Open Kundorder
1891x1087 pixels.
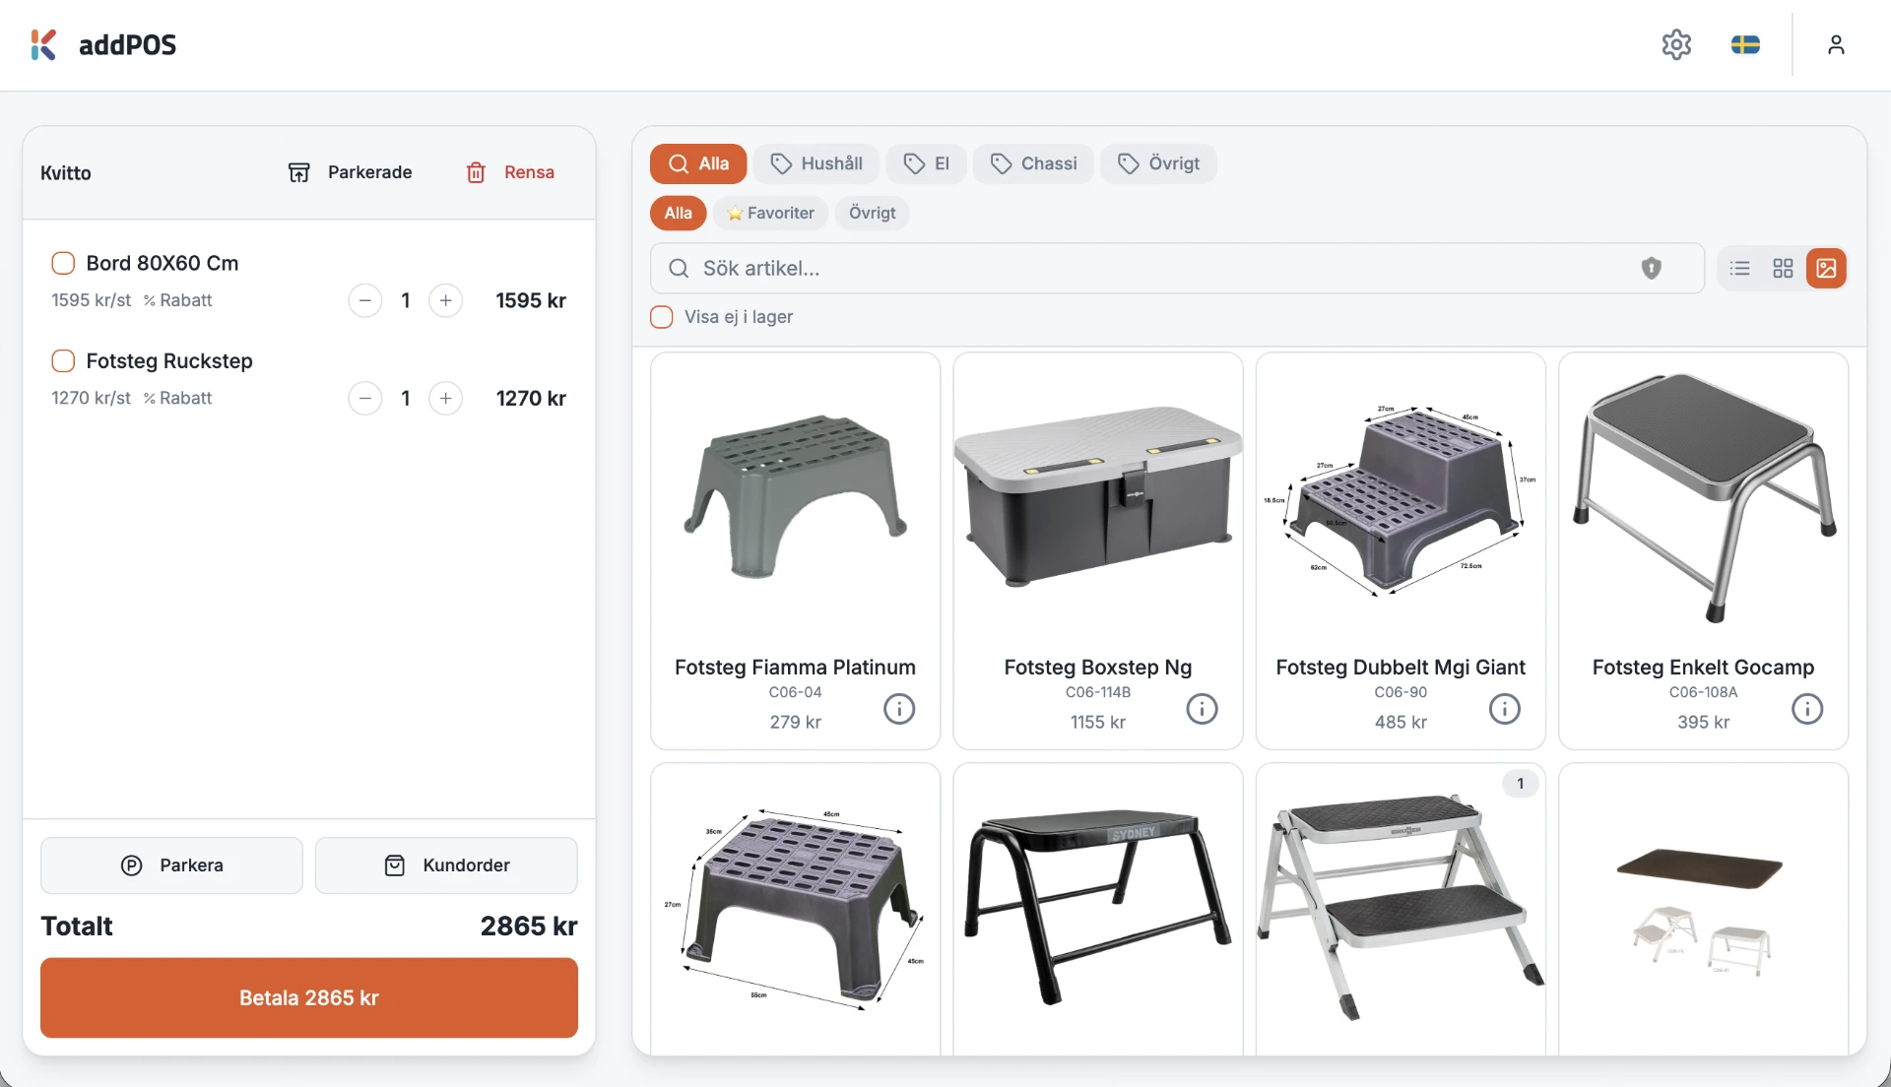446,865
